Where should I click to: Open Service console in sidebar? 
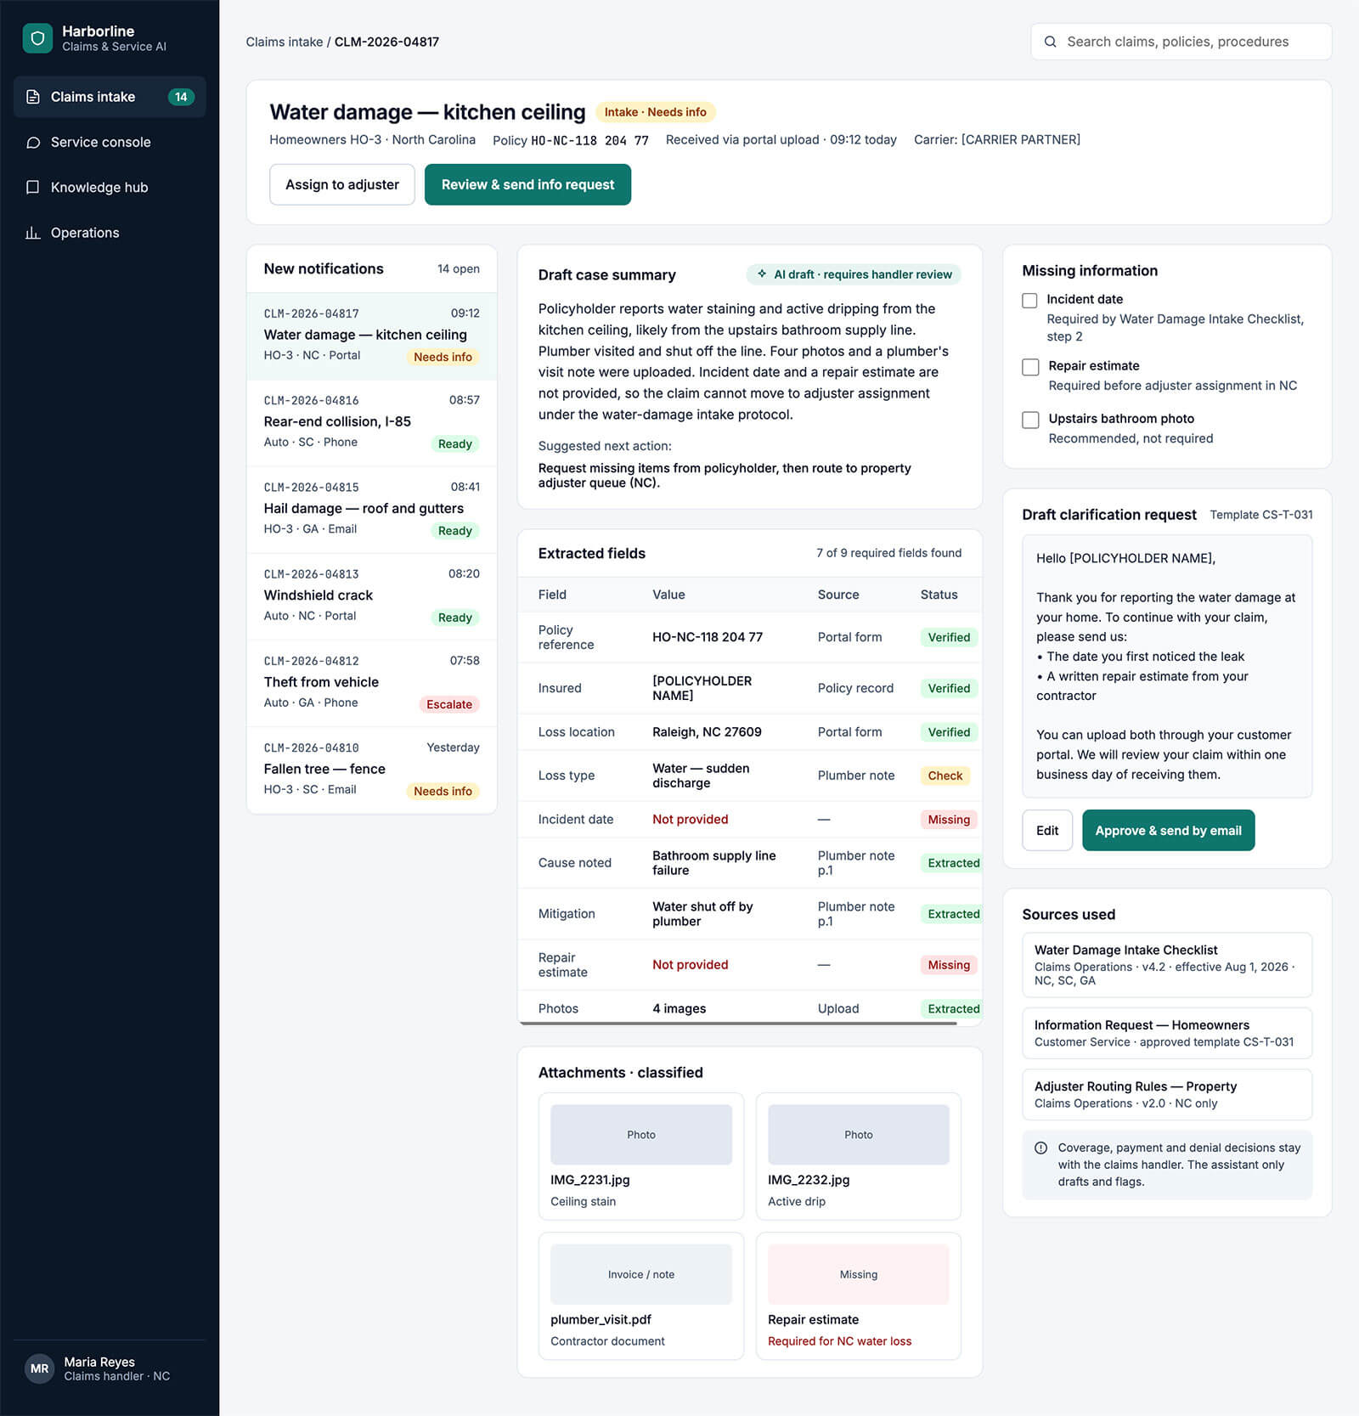tap(110, 142)
